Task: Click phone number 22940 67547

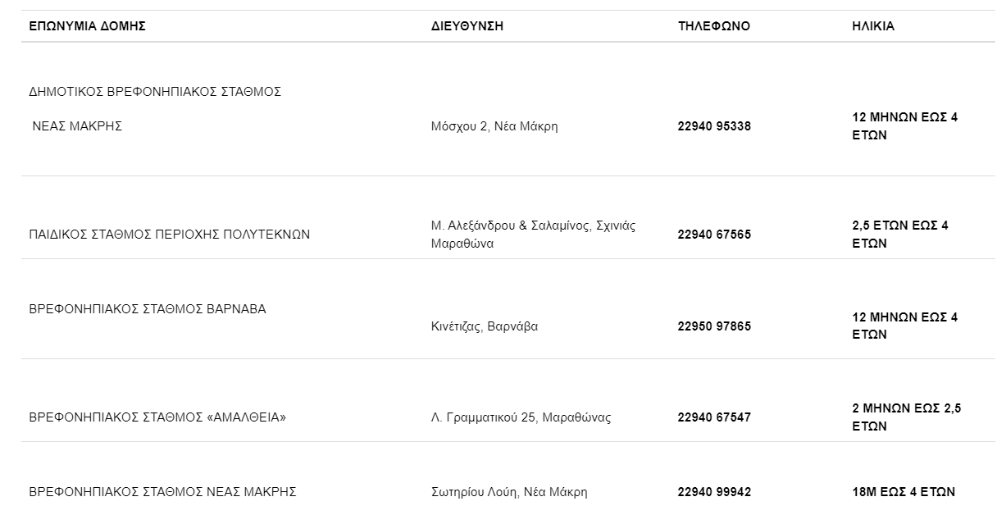Action: click(x=714, y=417)
